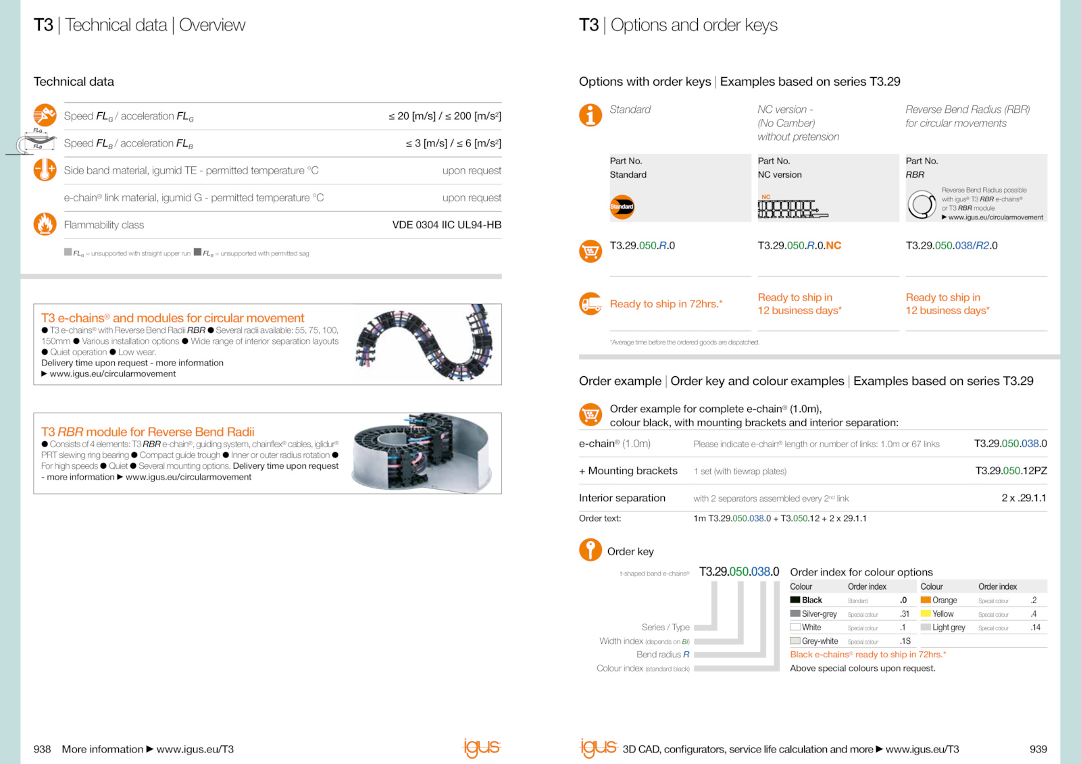Click the Order text line value
The height and width of the screenshot is (764, 1081).
point(780,519)
